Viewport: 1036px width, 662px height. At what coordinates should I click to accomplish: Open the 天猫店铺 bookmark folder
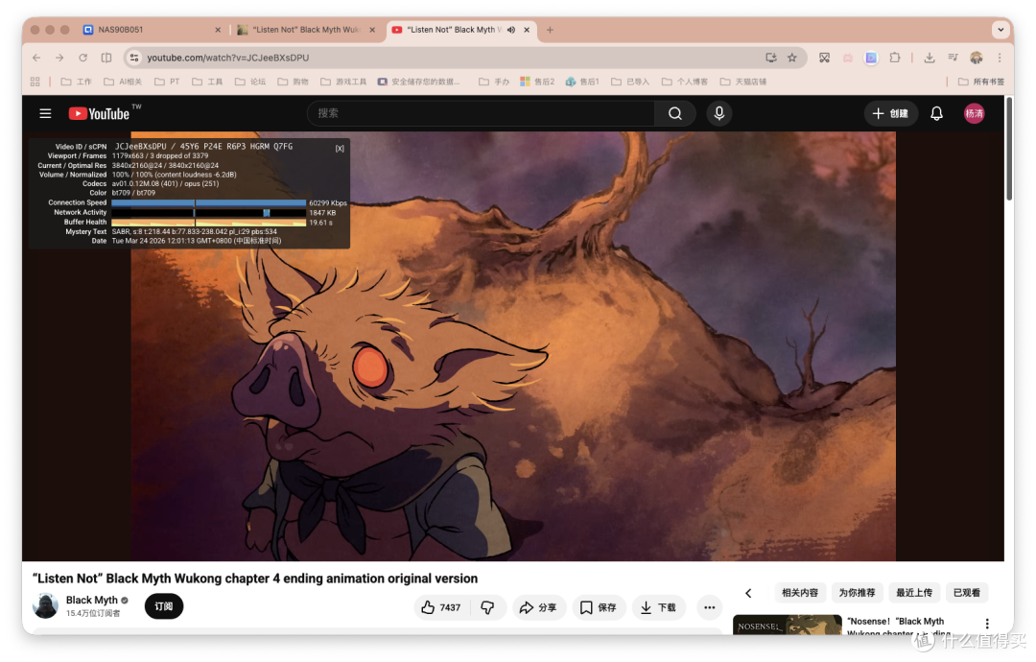(743, 82)
